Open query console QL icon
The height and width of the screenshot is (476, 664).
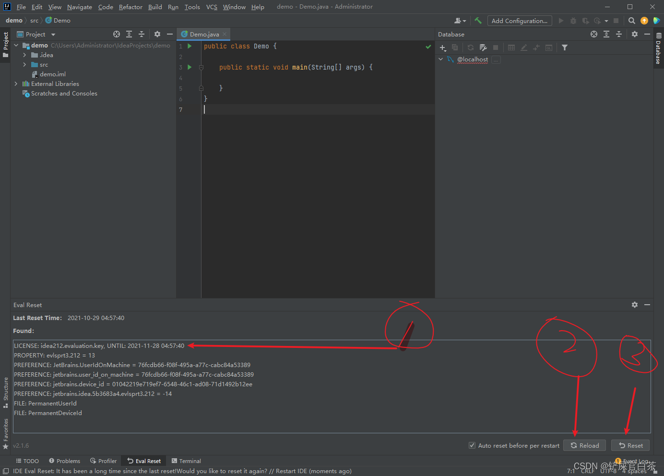[549, 48]
